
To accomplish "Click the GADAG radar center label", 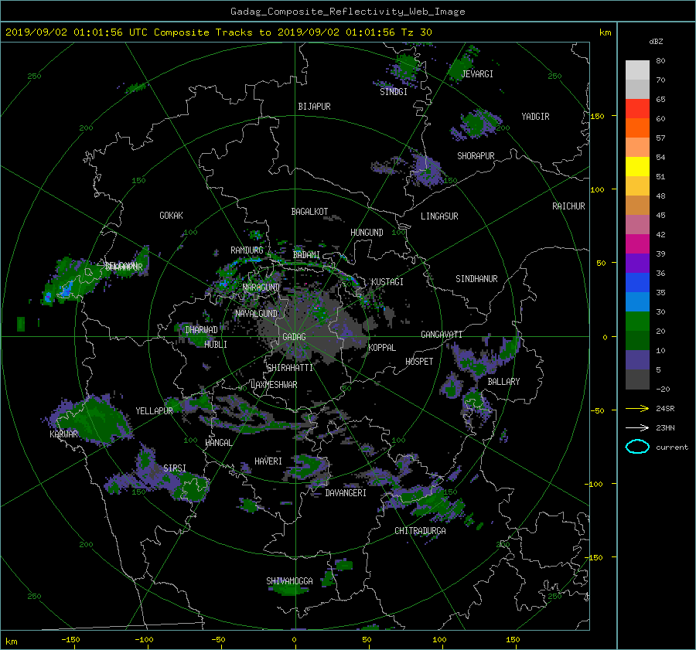I will pos(294,337).
